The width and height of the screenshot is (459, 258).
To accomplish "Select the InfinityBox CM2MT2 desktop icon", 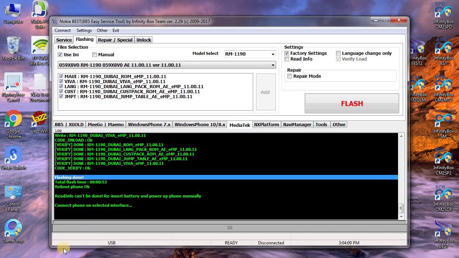I will [443, 88].
